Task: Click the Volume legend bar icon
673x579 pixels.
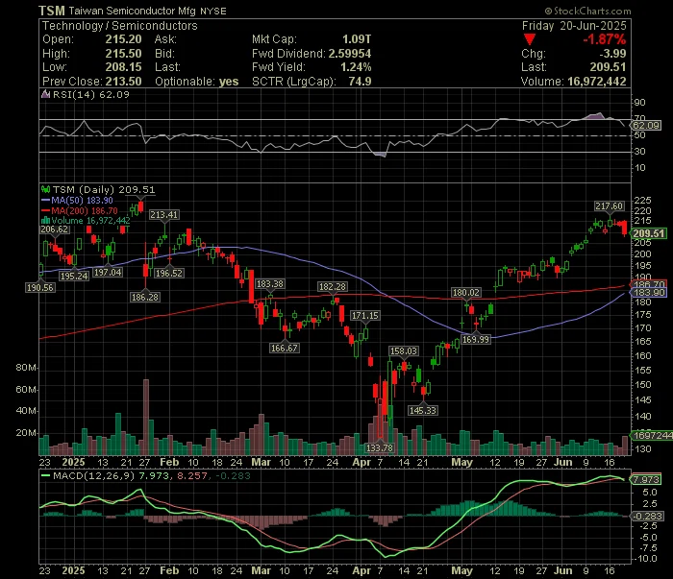Action: tap(45, 220)
